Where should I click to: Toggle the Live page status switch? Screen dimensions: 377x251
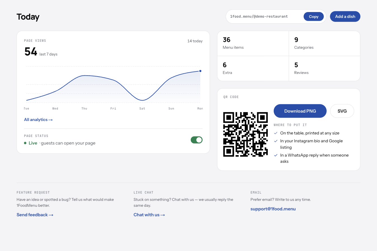tap(196, 140)
